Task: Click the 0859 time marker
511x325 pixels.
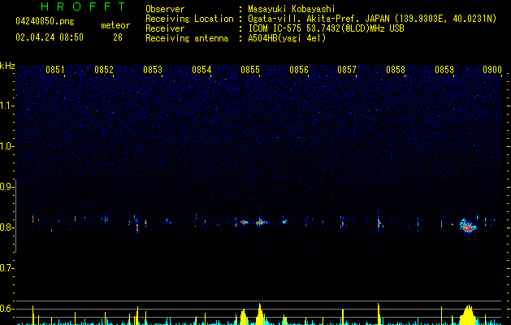Action: pyautogui.click(x=444, y=70)
